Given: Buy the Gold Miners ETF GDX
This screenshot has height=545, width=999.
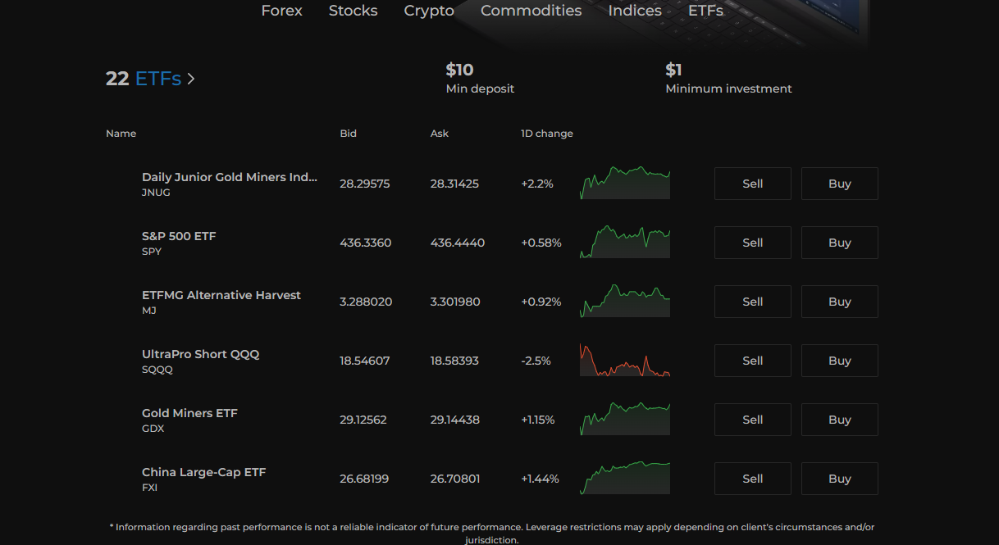Looking at the screenshot, I should point(840,420).
